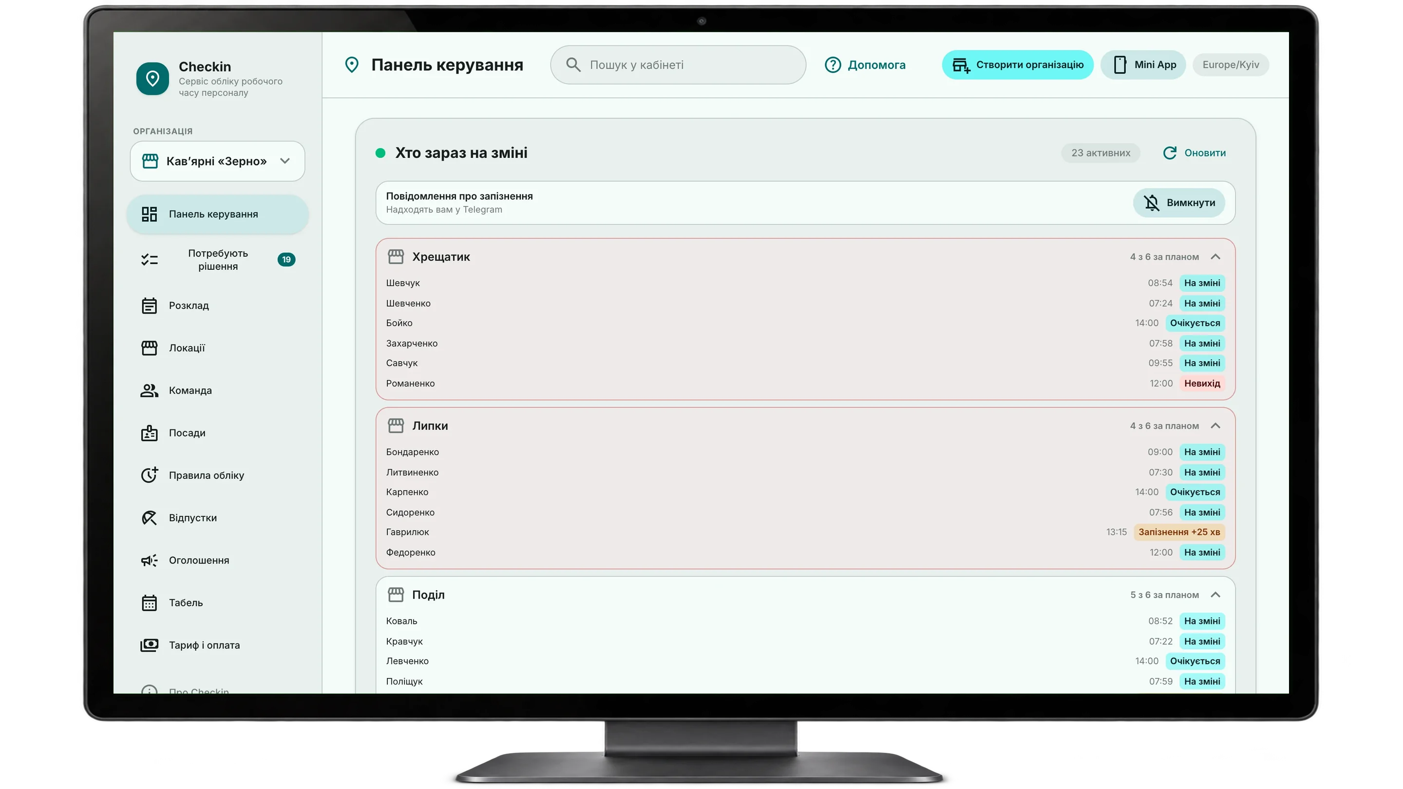Click the Посади badge icon in sidebar
Screen dimensions: 1403x789
(x=149, y=433)
